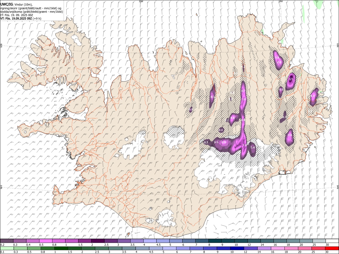Click the 'UWC/IG: Vindur (10m),' title text
Image resolution: width=339 pixels, height=254 pixels.
click(x=16, y=4)
